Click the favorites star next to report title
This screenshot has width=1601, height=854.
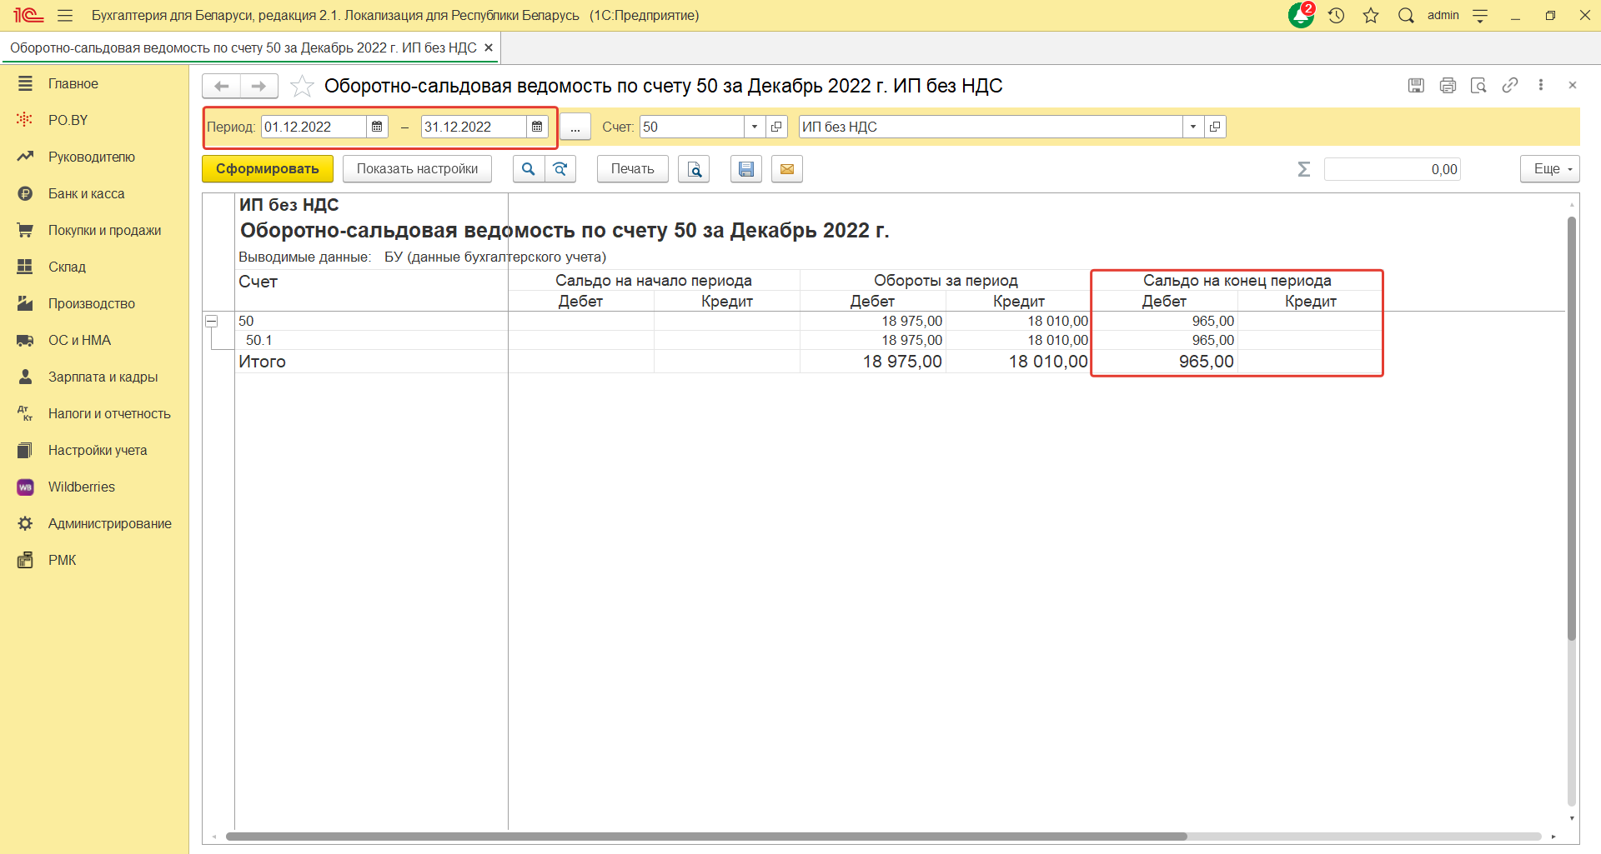click(x=302, y=86)
